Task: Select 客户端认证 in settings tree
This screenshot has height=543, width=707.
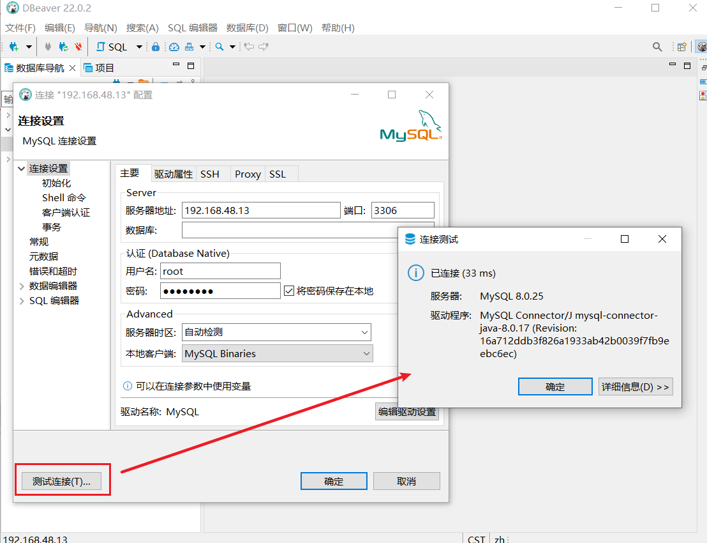Action: pyautogui.click(x=66, y=213)
